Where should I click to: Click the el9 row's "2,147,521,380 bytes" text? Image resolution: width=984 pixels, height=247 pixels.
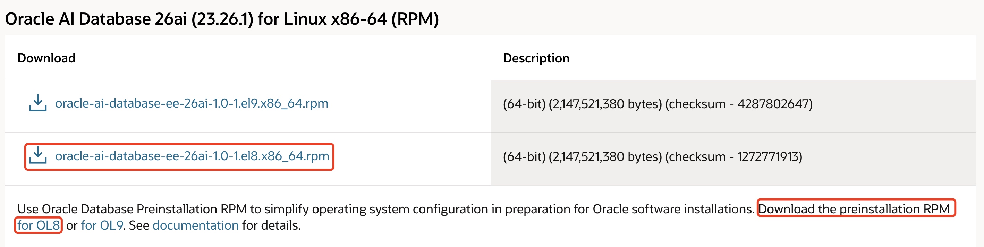tap(605, 104)
